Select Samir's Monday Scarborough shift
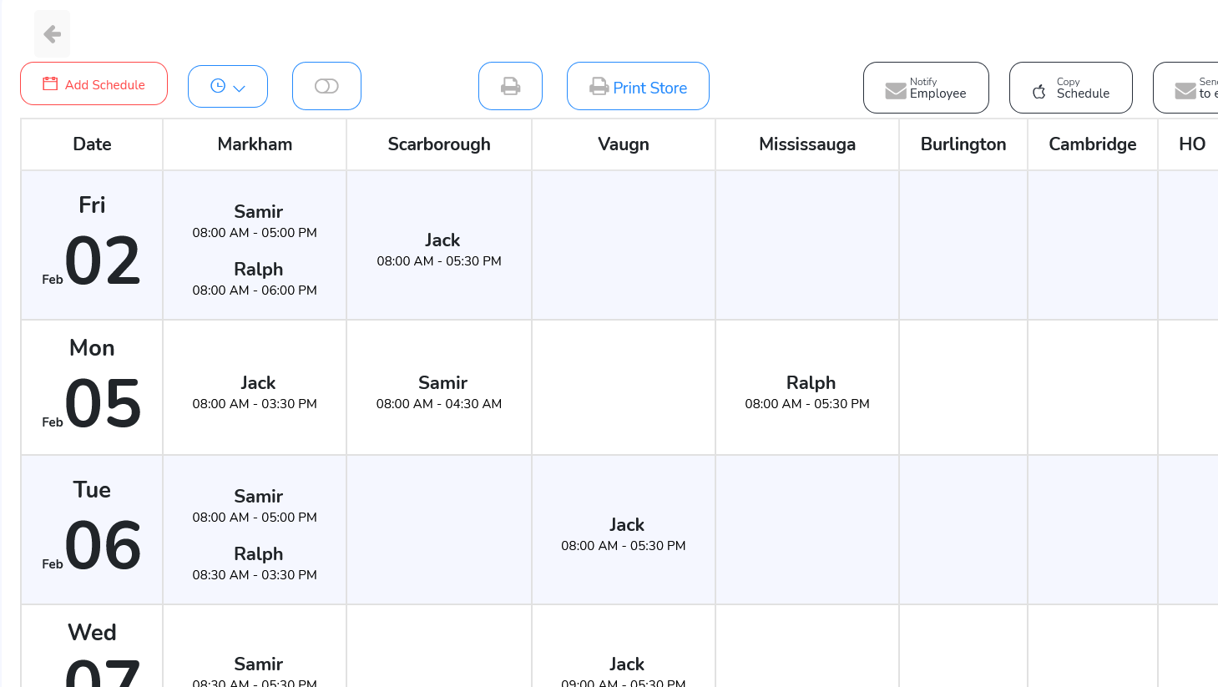1218x687 pixels. point(439,392)
